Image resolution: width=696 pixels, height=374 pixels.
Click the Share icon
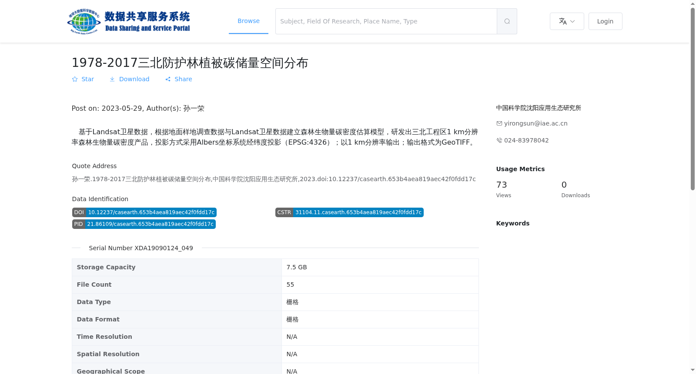(168, 79)
